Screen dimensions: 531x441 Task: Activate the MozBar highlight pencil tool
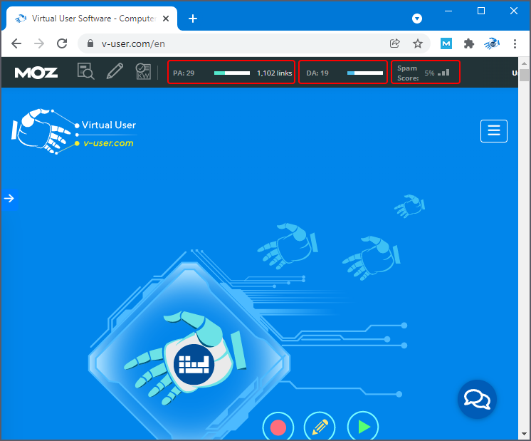point(115,71)
